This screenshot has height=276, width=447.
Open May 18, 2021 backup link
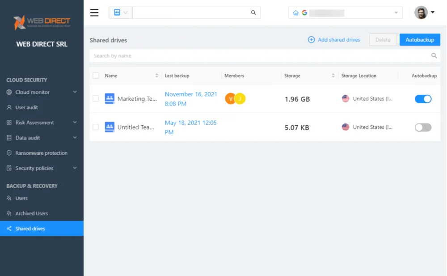coord(191,127)
